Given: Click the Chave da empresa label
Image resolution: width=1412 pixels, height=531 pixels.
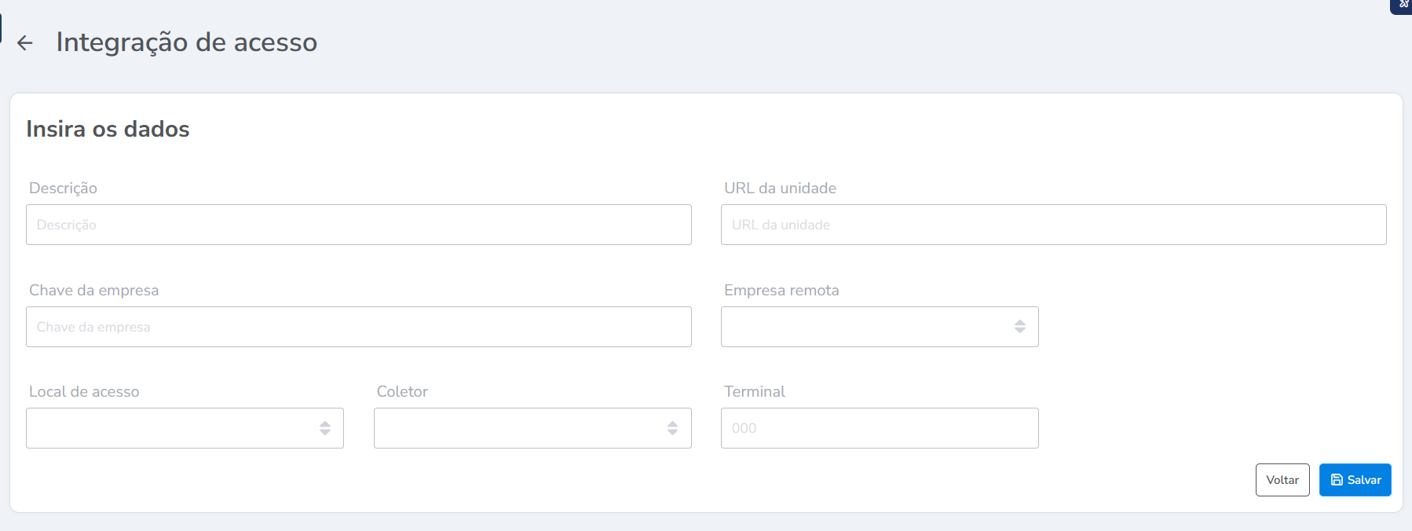Looking at the screenshot, I should tap(93, 290).
